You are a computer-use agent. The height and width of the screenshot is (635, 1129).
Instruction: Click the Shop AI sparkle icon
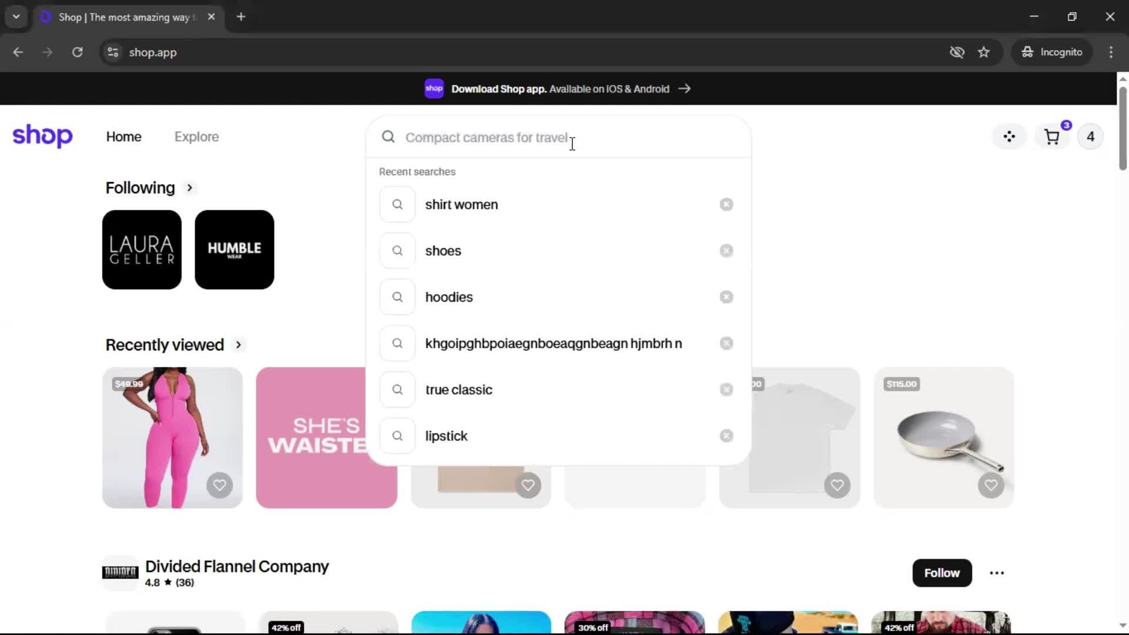pyautogui.click(x=1009, y=137)
